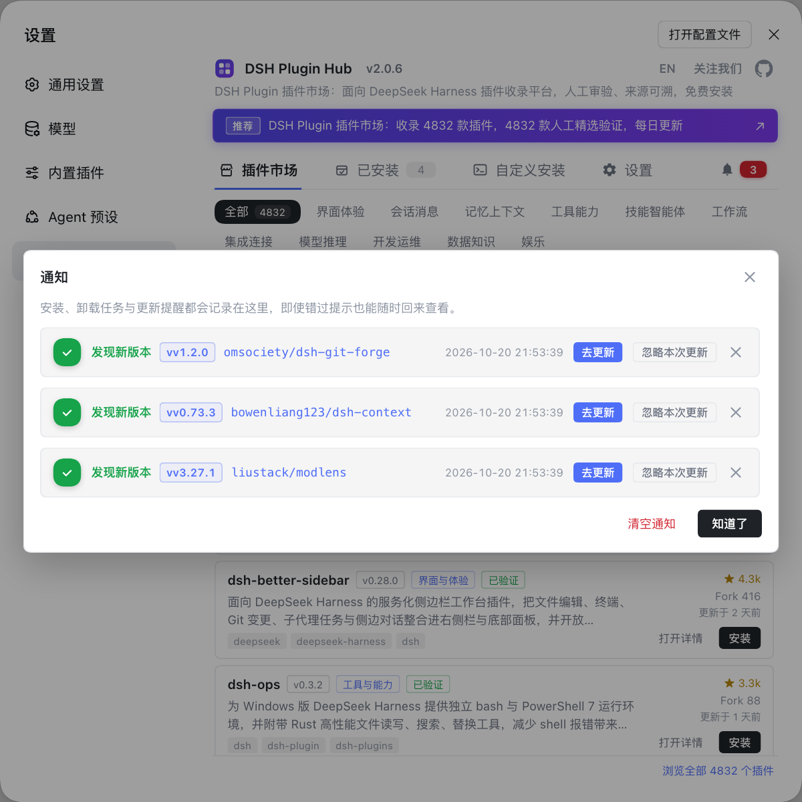Click the Agent 预设 icon

coord(32,217)
